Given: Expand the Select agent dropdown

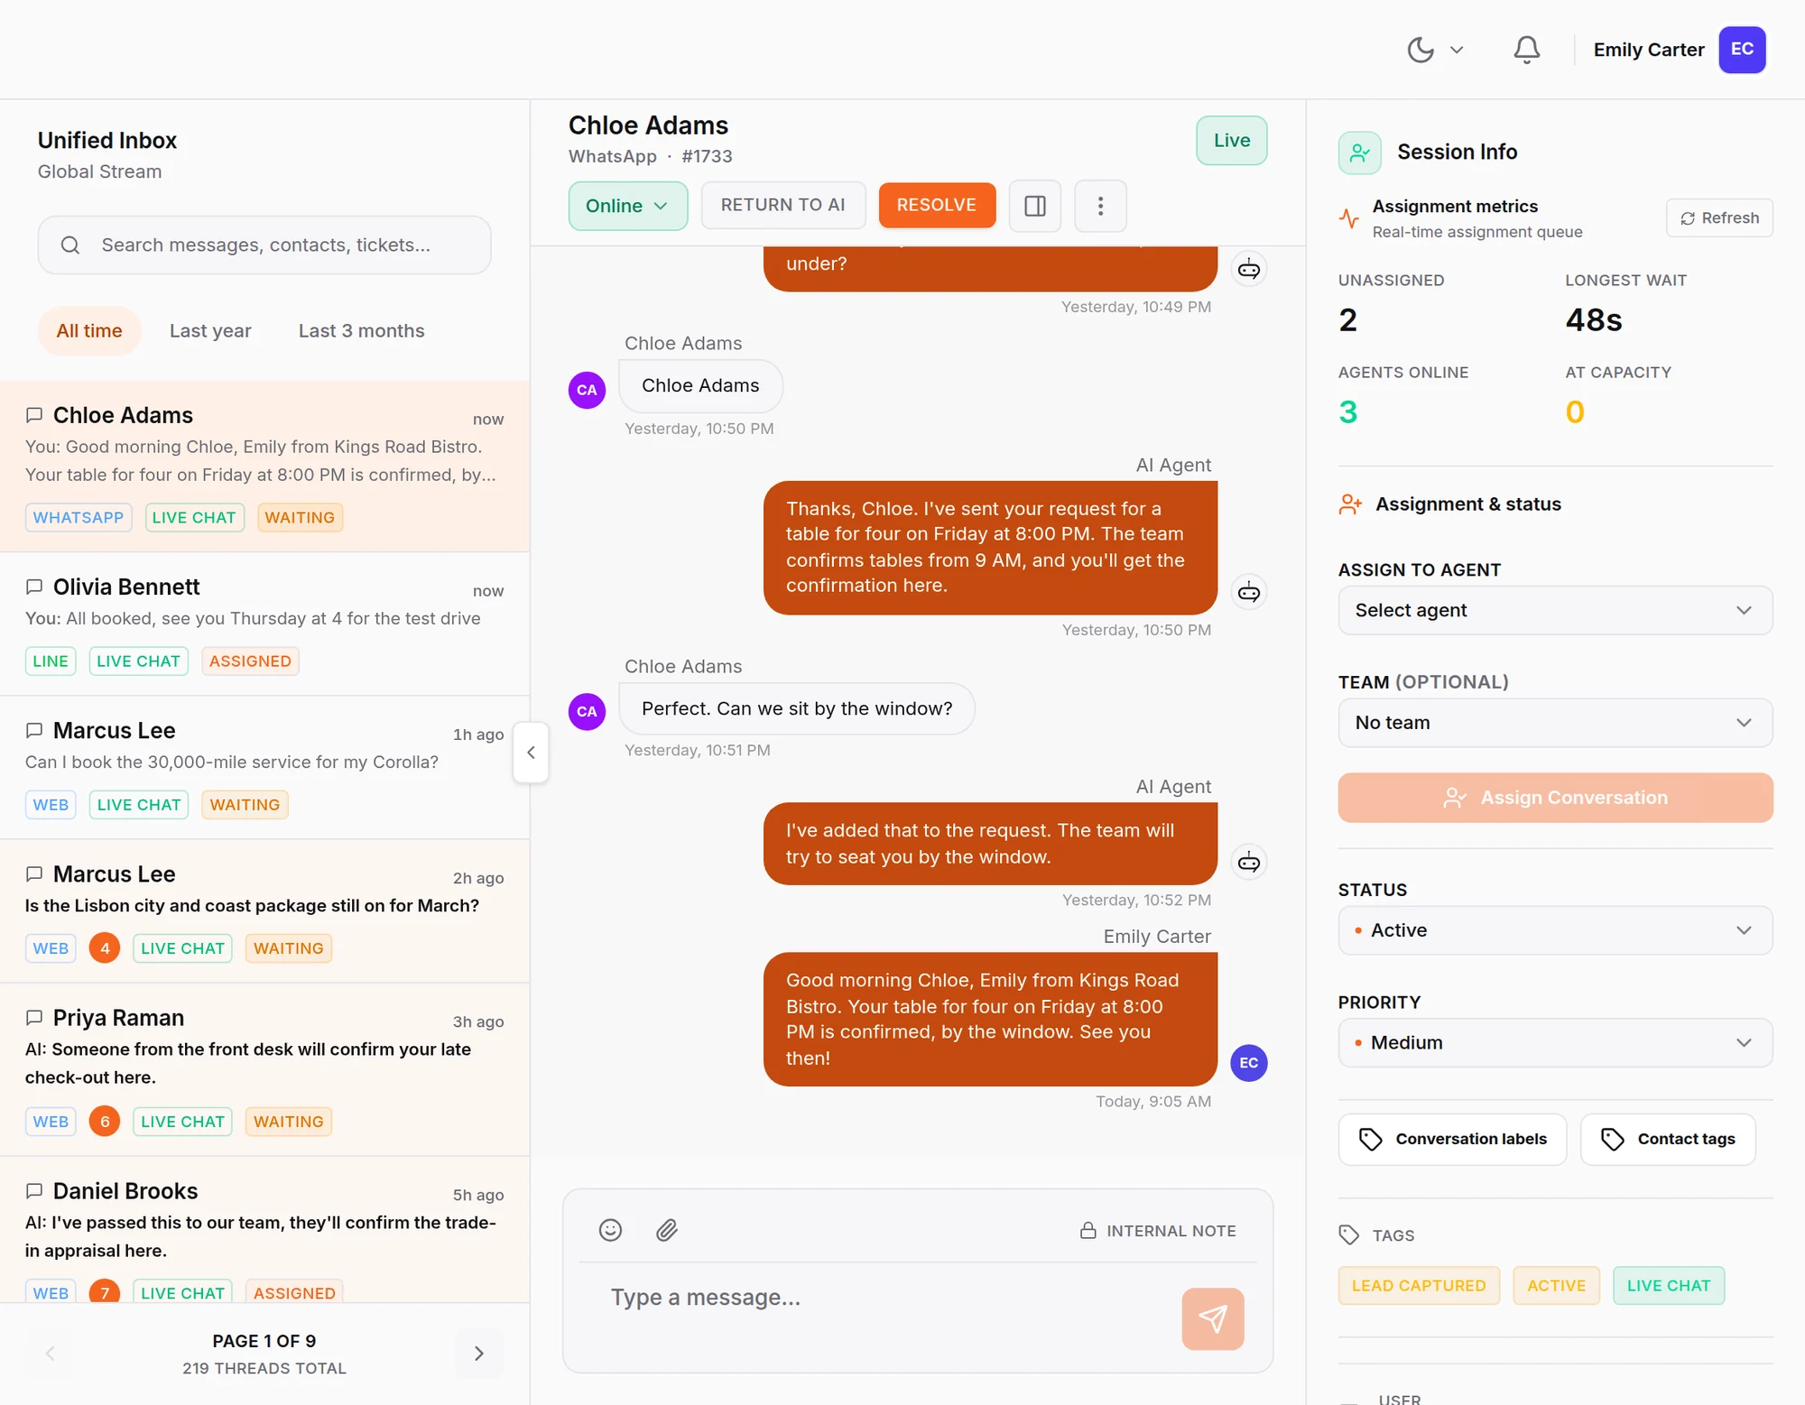Looking at the screenshot, I should point(1554,611).
